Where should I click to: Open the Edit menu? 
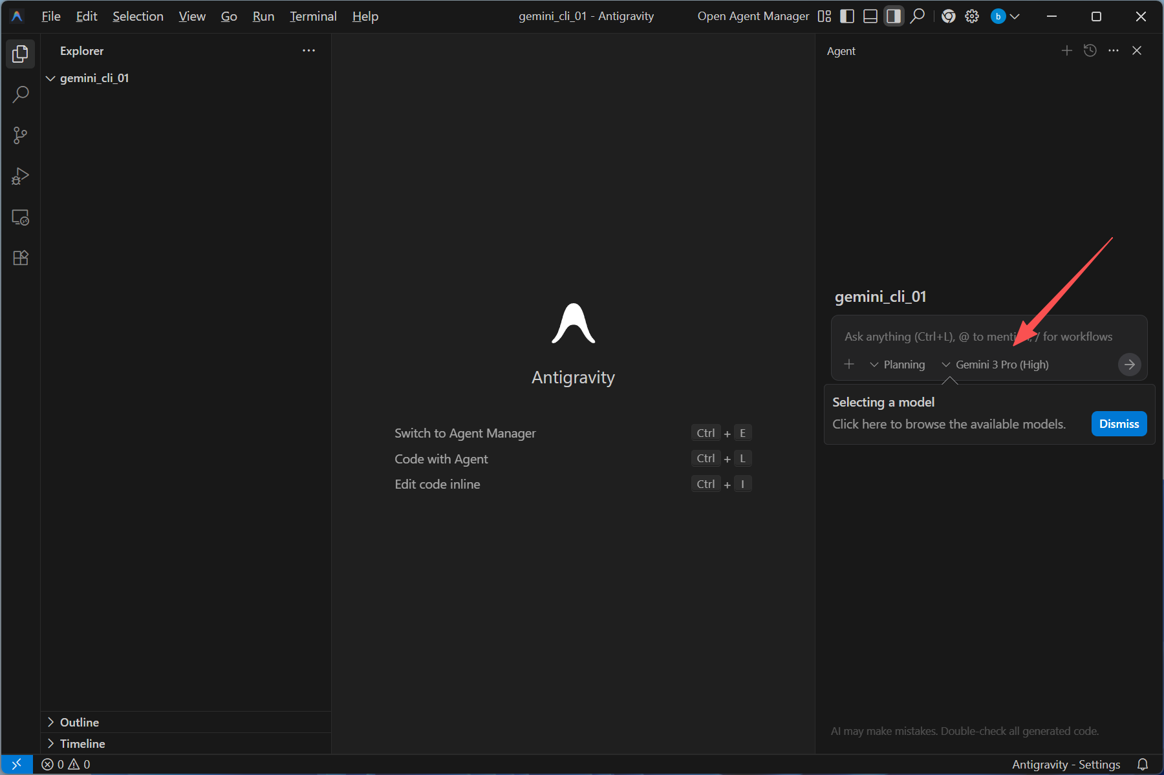[87, 16]
